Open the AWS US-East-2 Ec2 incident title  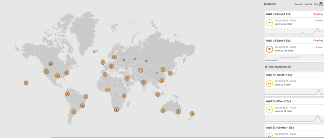278,14
